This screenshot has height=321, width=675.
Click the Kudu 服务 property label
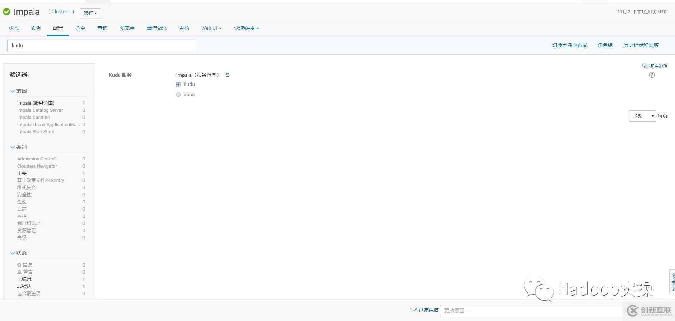tap(120, 75)
